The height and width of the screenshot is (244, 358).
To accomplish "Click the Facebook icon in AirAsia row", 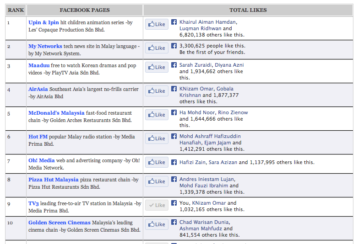I will pos(174,89).
